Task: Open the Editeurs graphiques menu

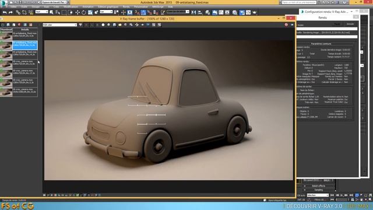Action: coord(108,7)
